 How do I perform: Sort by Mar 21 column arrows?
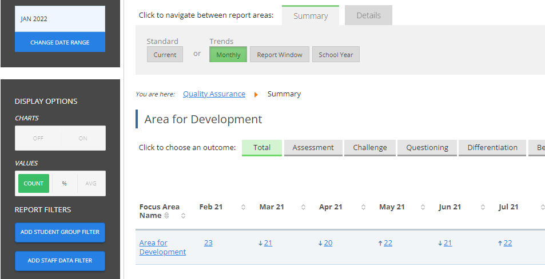303,207
